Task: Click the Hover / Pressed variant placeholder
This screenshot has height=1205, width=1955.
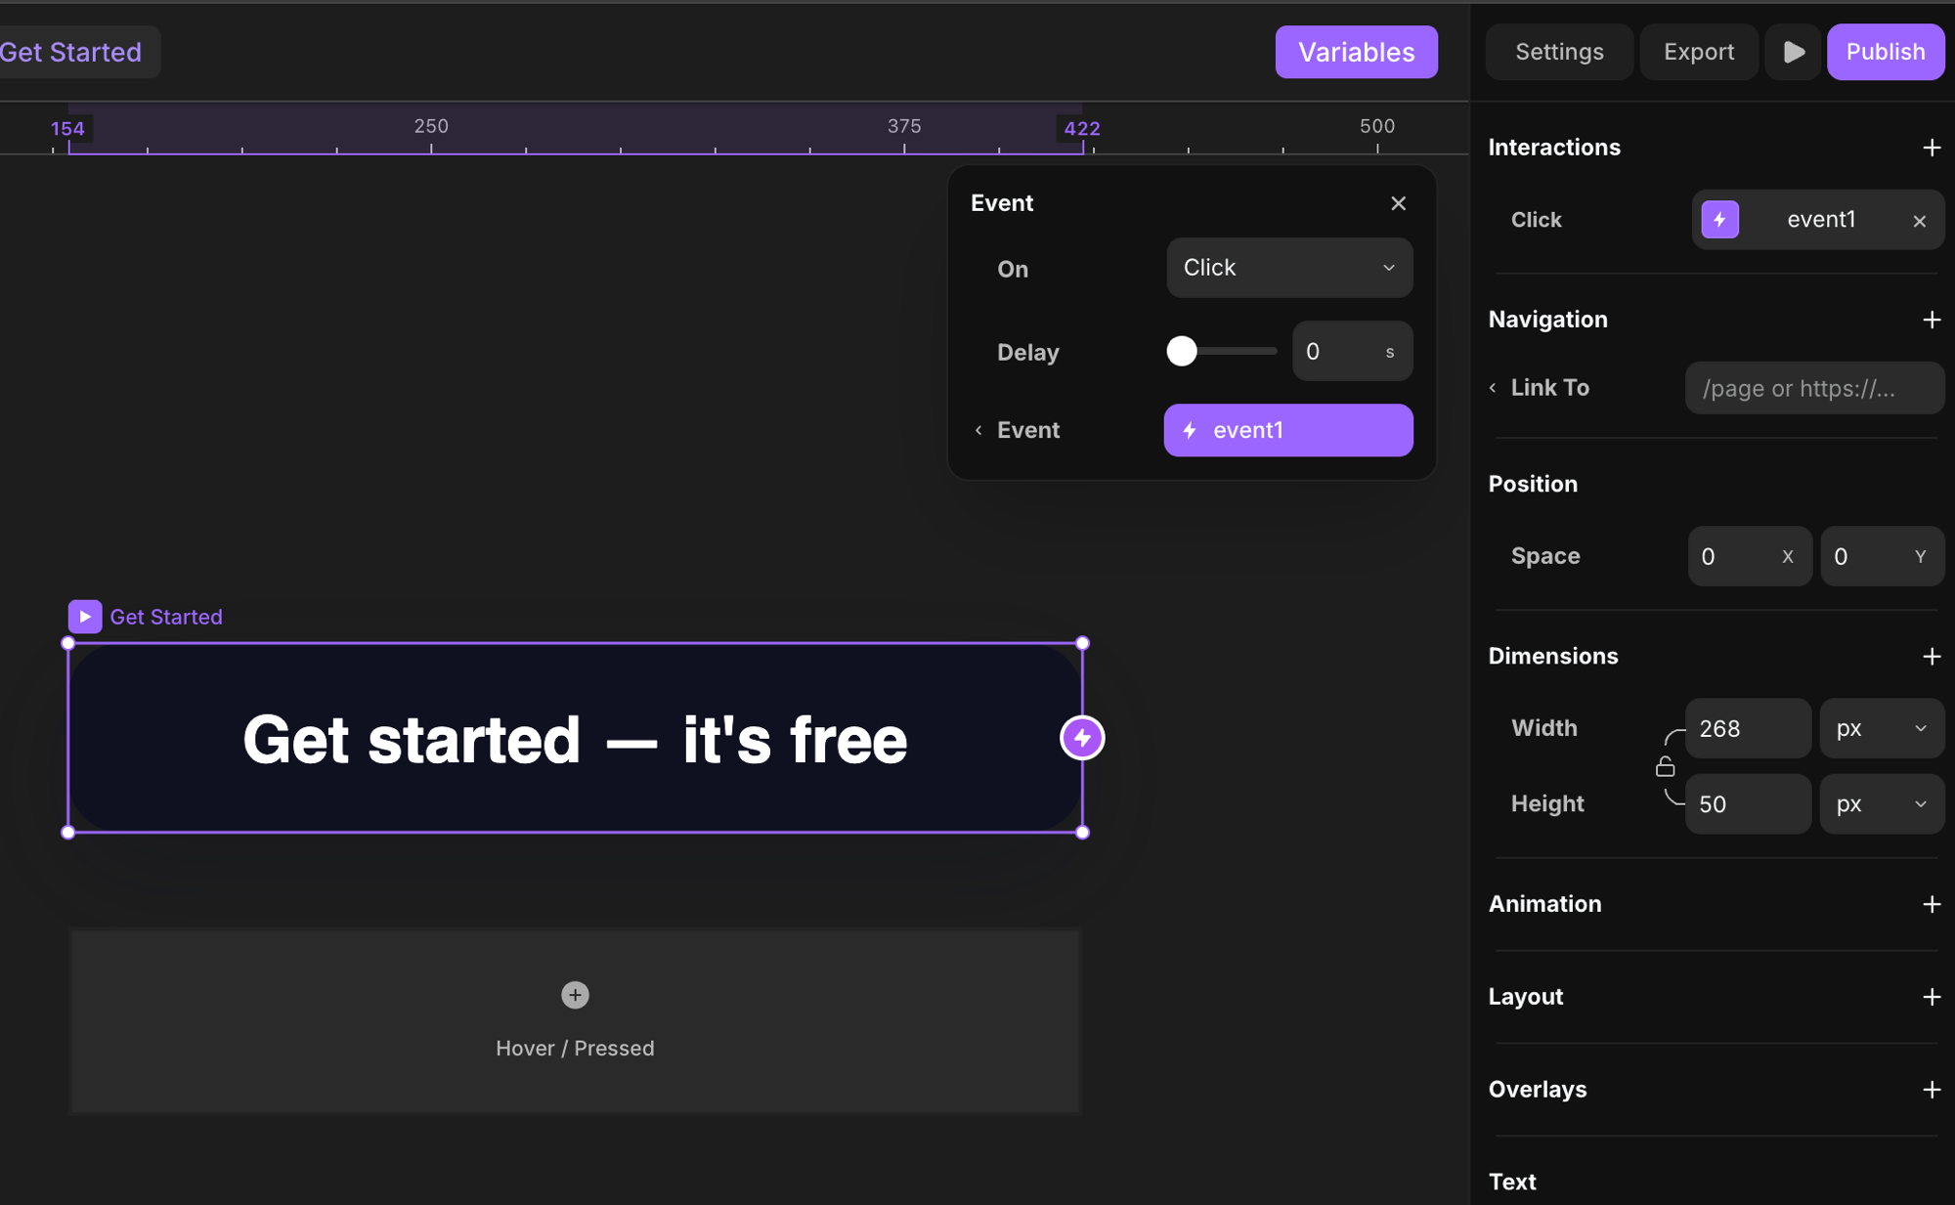Action: pyautogui.click(x=575, y=1020)
